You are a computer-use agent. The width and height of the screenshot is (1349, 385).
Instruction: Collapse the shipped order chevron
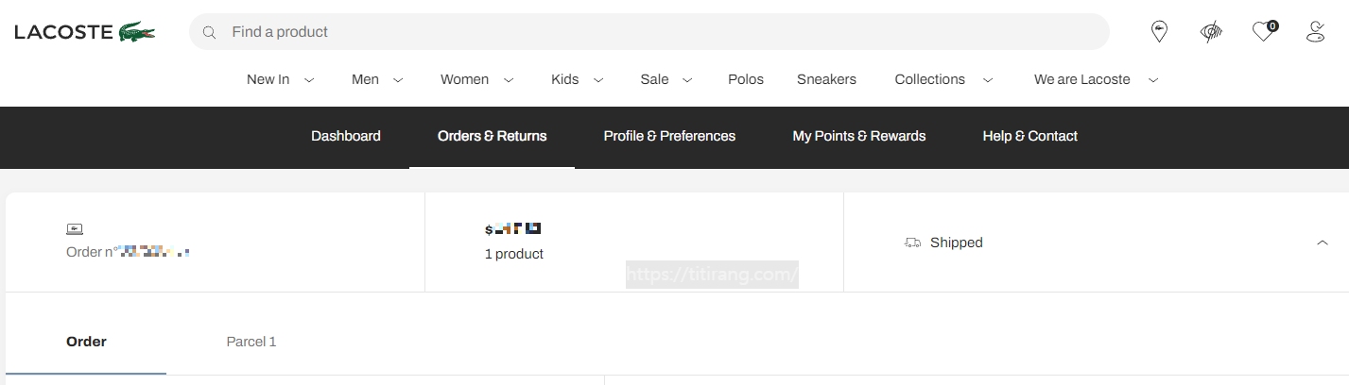point(1323,243)
